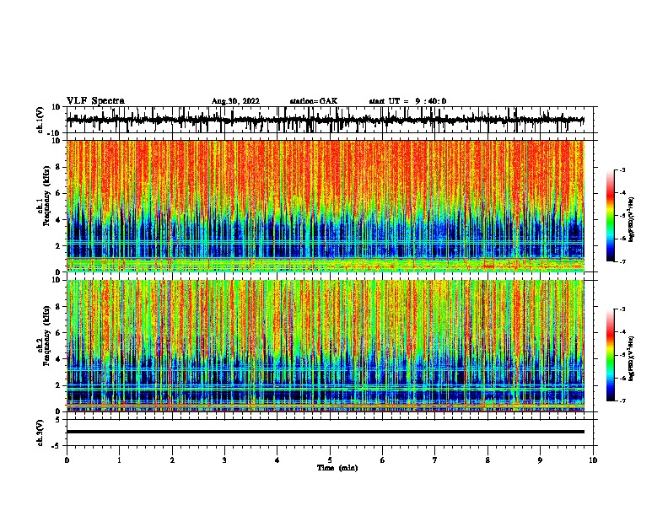Image resolution: width=668 pixels, height=516 pixels.
Task: Click the "-7" tick on ch.2 colorbar
Action: click(x=622, y=400)
